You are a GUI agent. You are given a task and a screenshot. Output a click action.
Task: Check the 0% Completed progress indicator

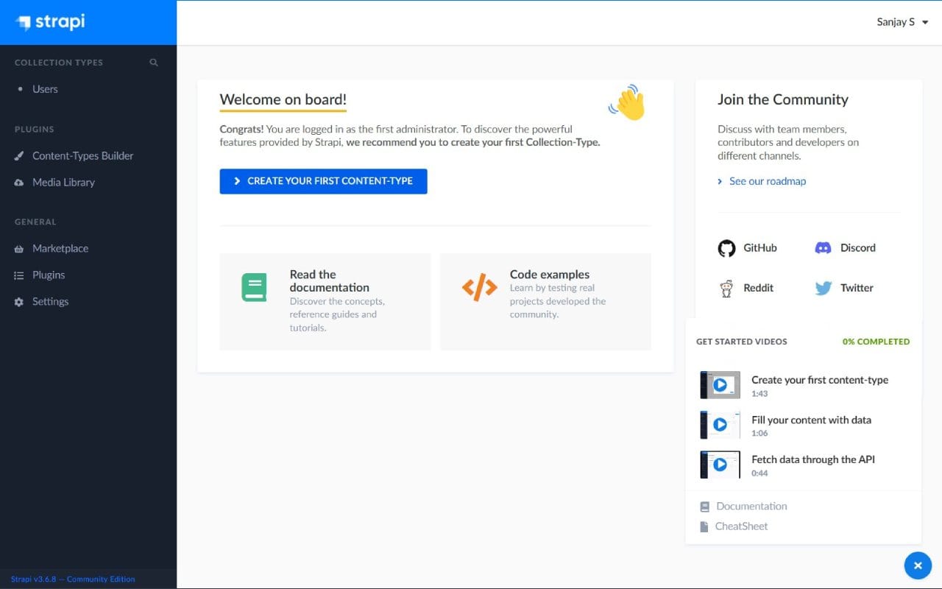(x=875, y=341)
